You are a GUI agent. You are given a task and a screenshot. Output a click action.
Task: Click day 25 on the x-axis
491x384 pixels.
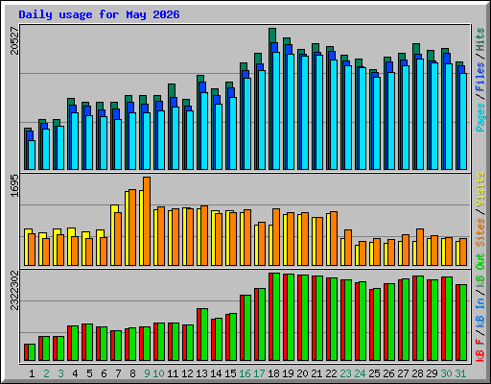click(374, 373)
